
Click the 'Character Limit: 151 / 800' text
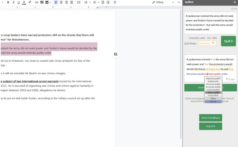tap(203, 38)
